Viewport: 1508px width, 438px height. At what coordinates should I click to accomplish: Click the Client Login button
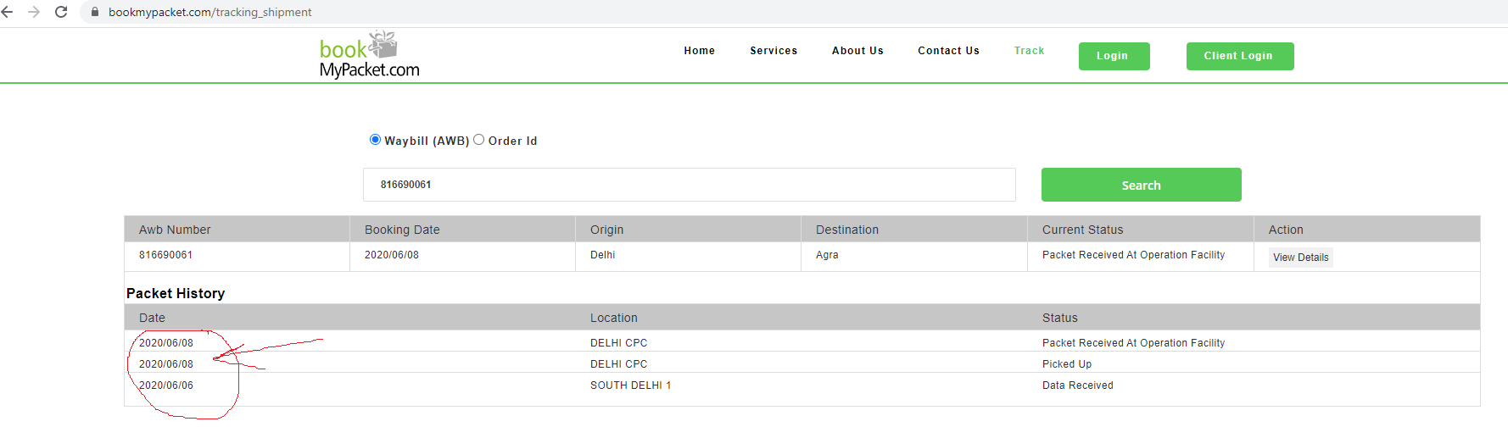pyautogui.click(x=1239, y=56)
